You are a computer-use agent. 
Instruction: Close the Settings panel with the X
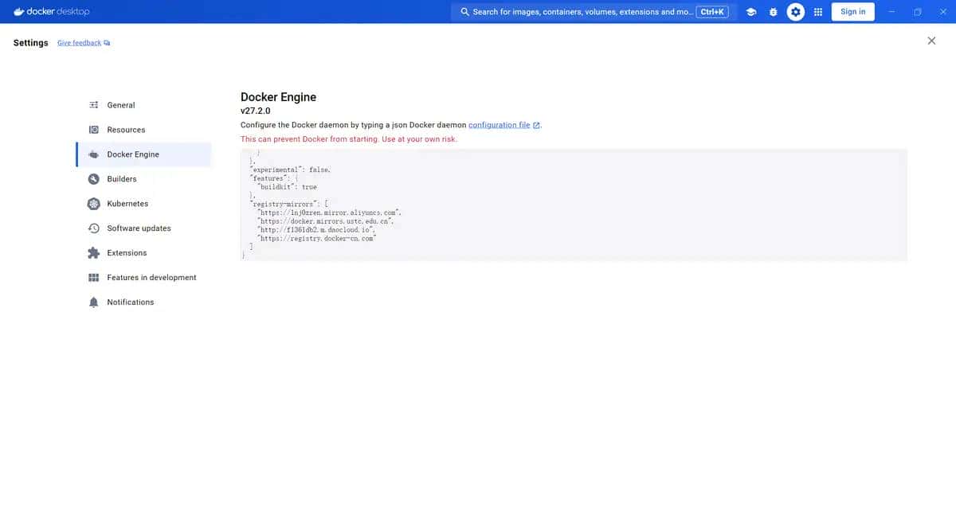931,41
